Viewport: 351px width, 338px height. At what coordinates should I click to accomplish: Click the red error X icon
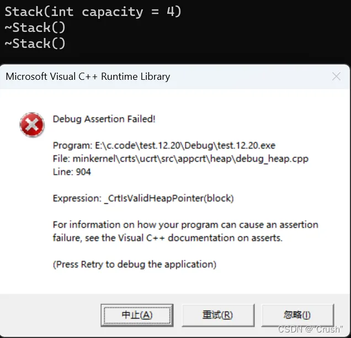coord(31,125)
